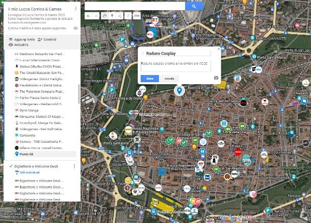Select Punto 58 list item
The image size is (311, 223).
tap(45, 154)
